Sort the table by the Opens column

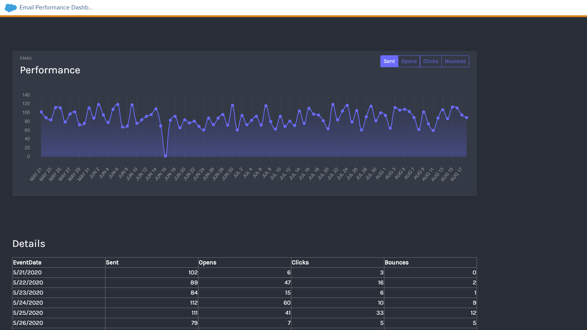click(x=208, y=262)
